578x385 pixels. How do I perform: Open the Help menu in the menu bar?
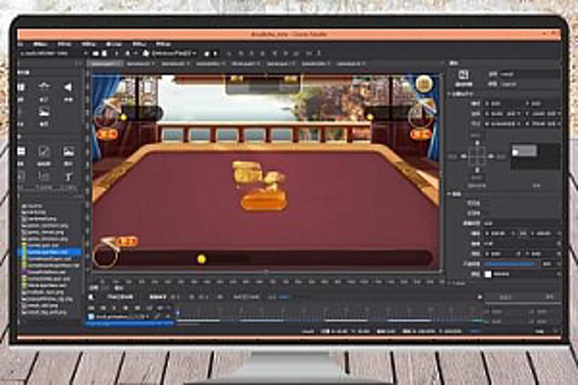(163, 44)
